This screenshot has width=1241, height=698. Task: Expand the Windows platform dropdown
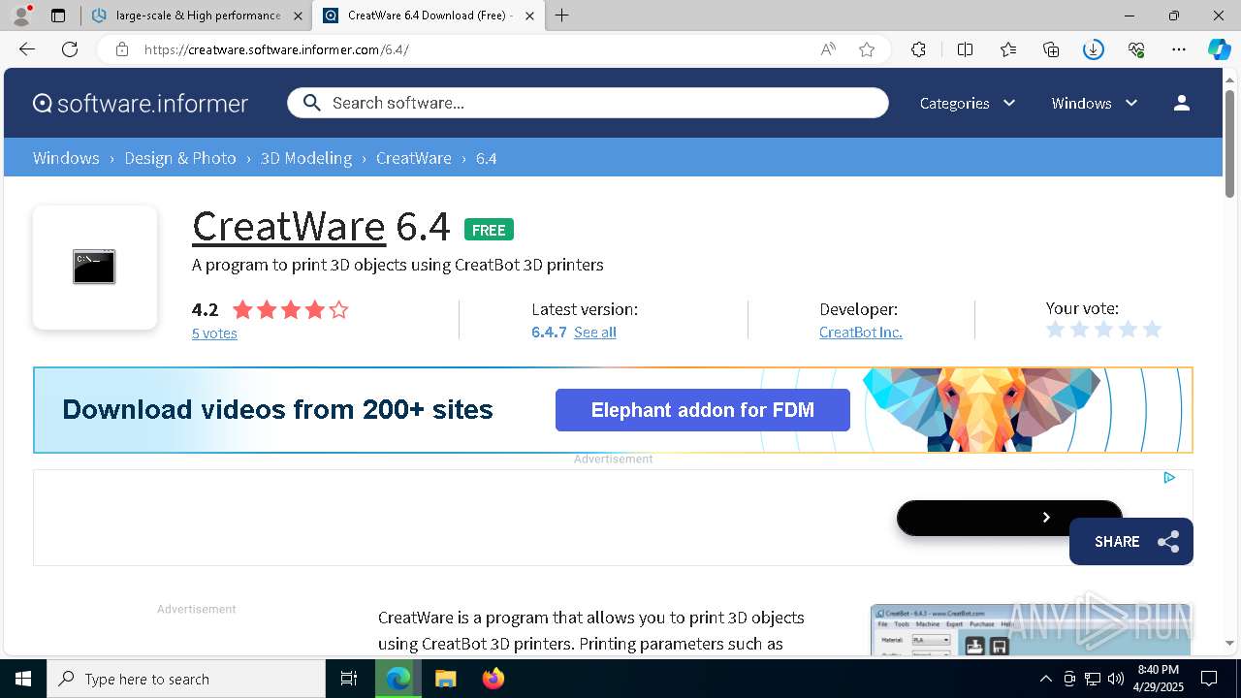point(1095,103)
